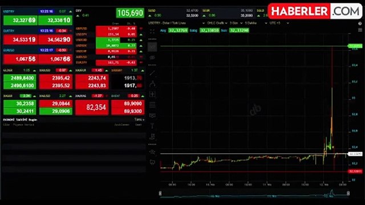Select the stacked horizontal lines tool
The width and height of the screenshot is (365, 205).
tap(152, 105)
